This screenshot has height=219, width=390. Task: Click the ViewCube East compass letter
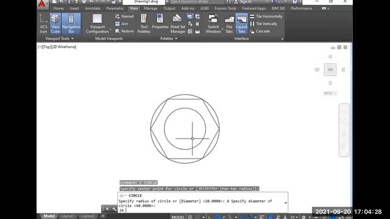(x=343, y=70)
